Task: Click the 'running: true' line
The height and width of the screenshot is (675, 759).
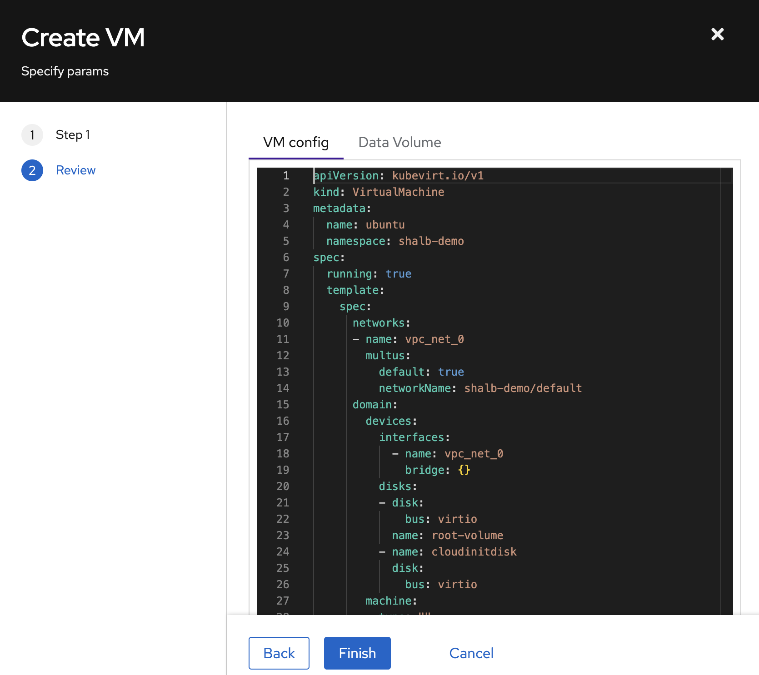Action: (x=369, y=274)
